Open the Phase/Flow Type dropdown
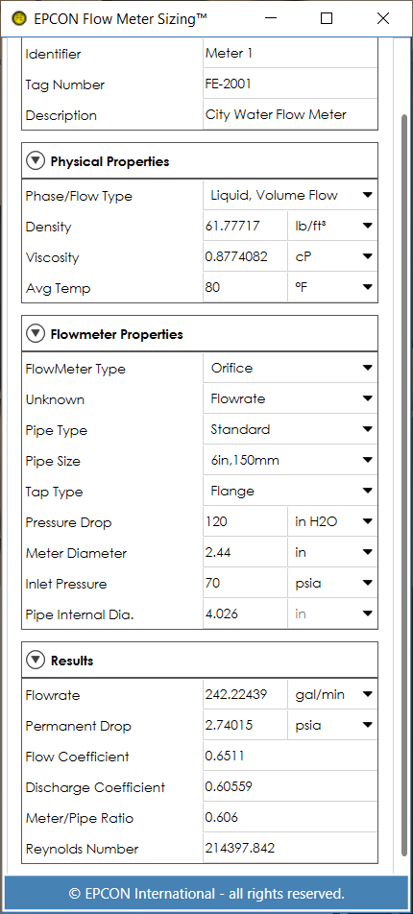The width and height of the screenshot is (413, 914). coord(291,195)
